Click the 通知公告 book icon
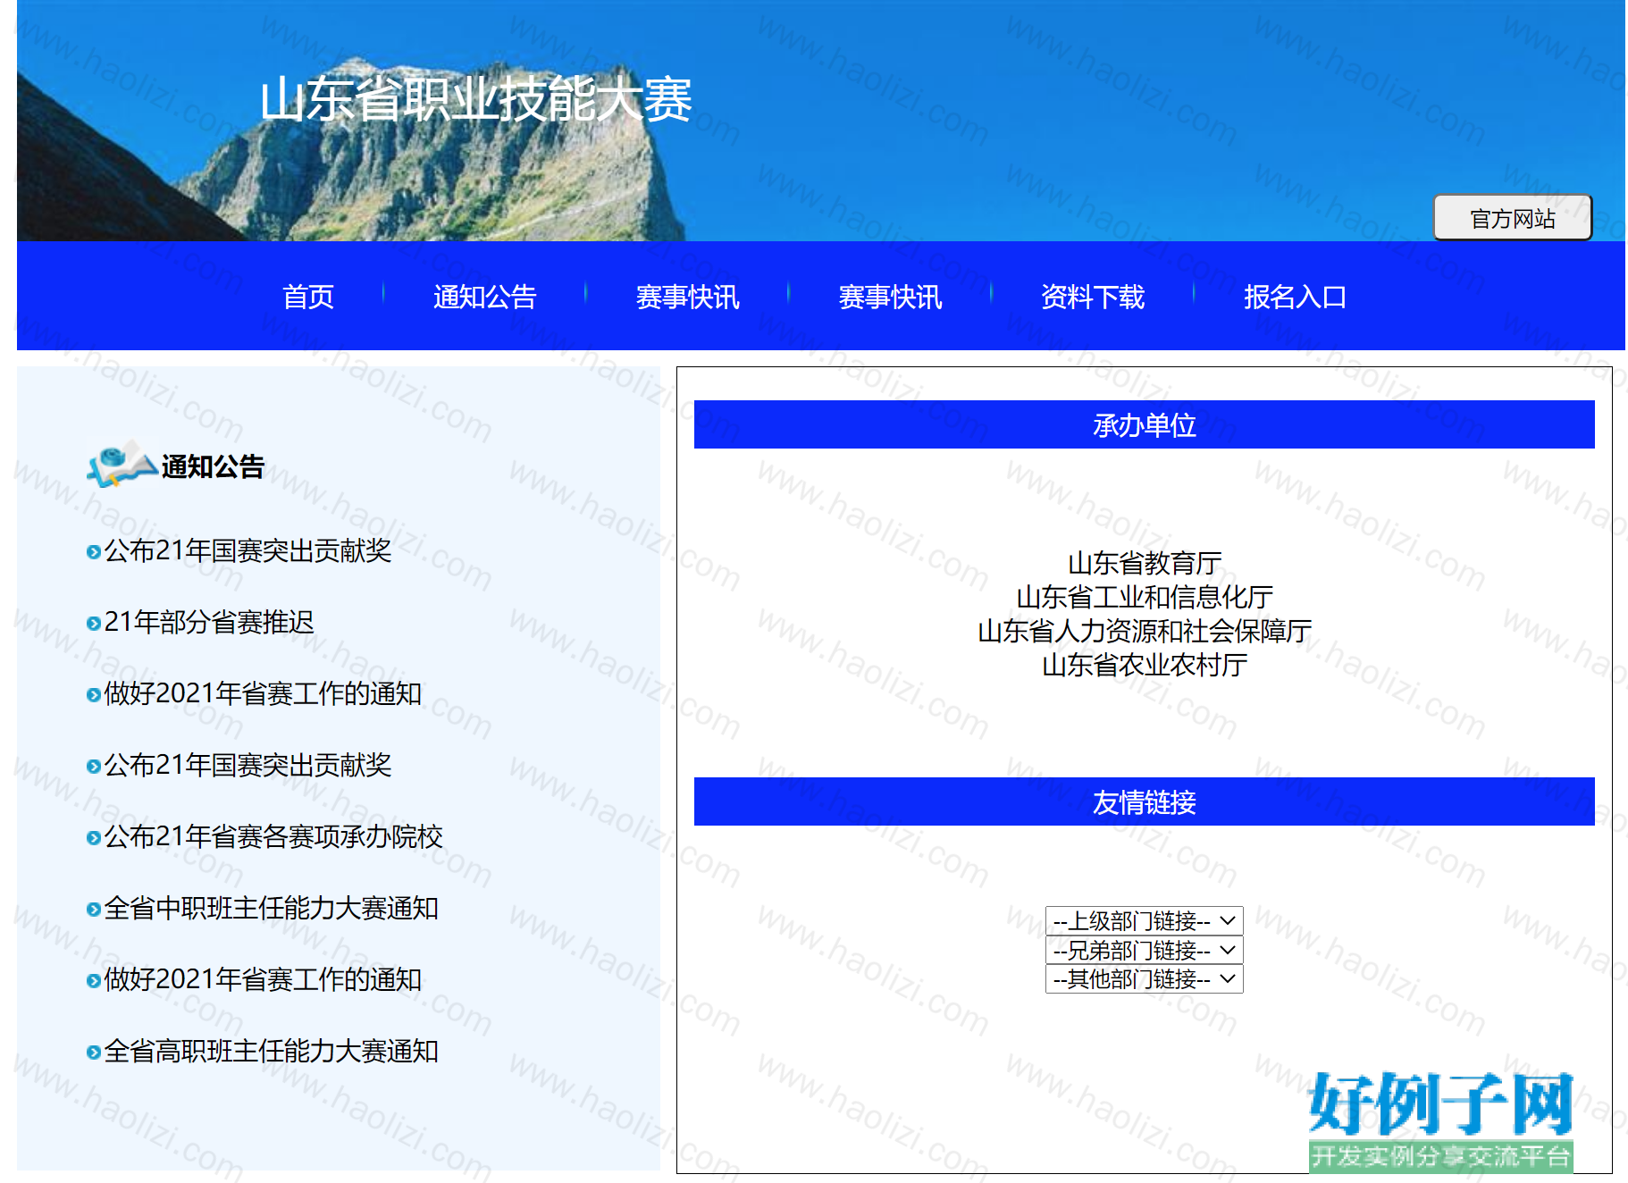 click(122, 464)
